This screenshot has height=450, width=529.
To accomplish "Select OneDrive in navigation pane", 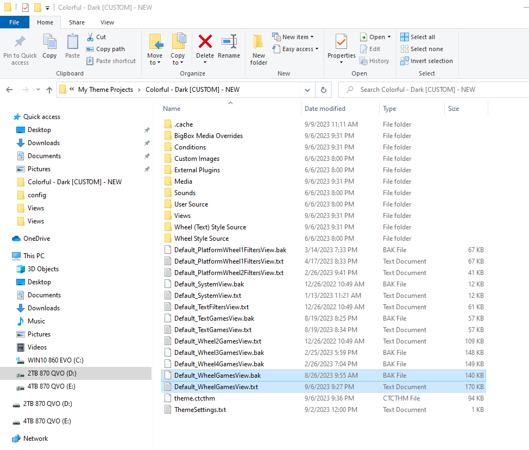I will (37, 239).
